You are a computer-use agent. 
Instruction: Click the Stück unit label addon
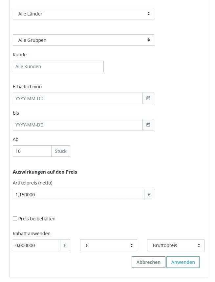click(61, 151)
